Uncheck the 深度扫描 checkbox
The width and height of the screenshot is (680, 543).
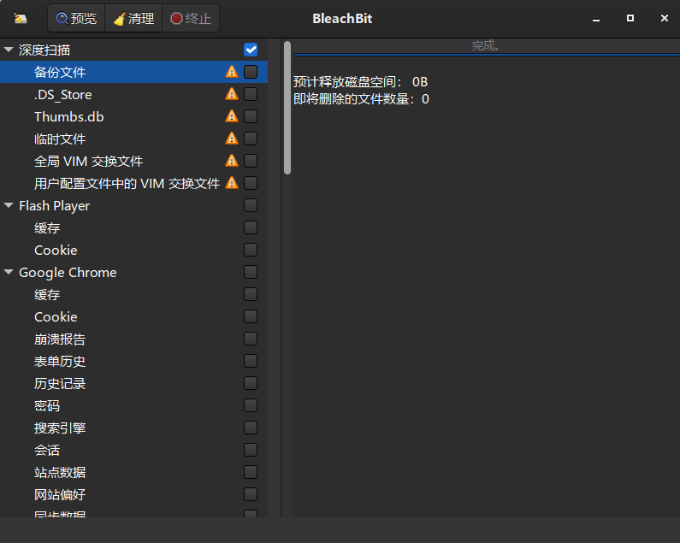251,50
